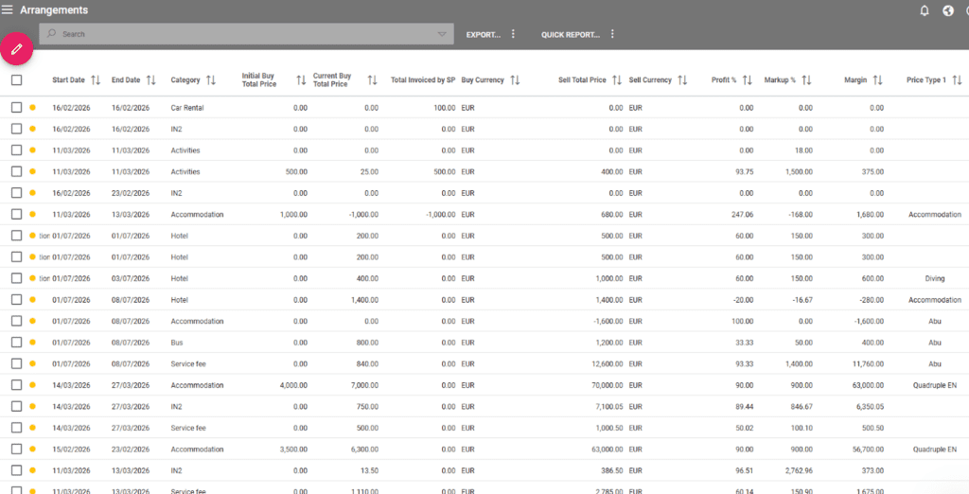
Task: Click the Export button
Action: tap(484, 35)
